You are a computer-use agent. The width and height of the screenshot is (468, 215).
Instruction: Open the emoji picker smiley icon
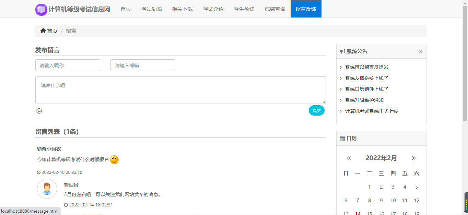pos(39,111)
